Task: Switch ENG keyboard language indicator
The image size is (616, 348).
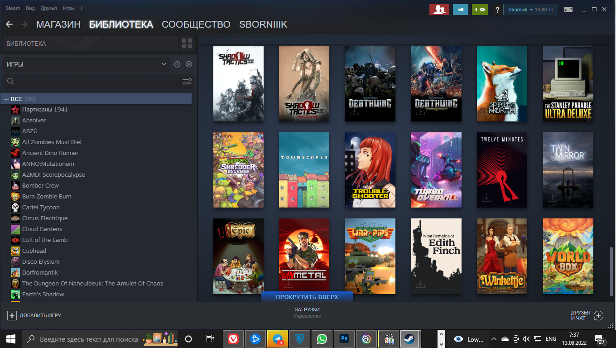Action: pyautogui.click(x=551, y=339)
